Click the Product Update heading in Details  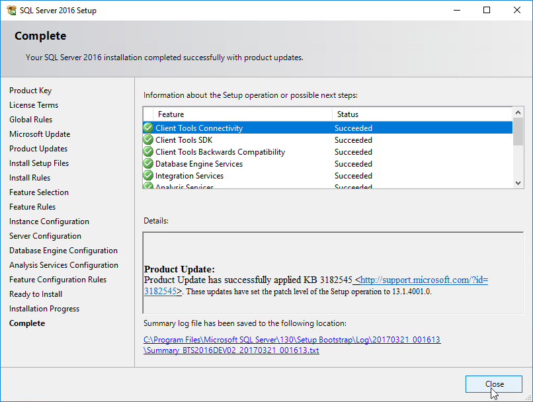tap(179, 269)
